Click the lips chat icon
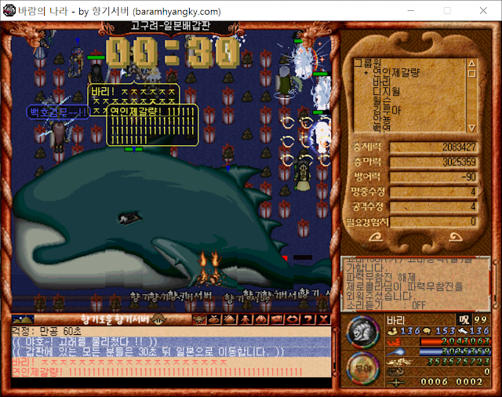This screenshot has width=502, height=397. [x=292, y=319]
